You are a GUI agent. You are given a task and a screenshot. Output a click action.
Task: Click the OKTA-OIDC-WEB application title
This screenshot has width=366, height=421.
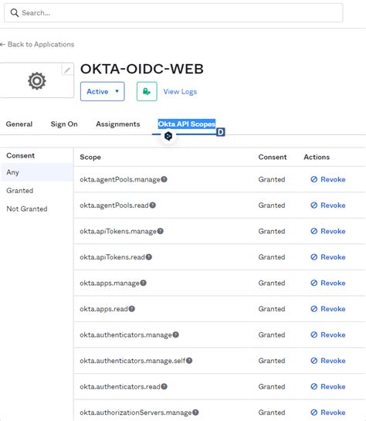coord(142,69)
